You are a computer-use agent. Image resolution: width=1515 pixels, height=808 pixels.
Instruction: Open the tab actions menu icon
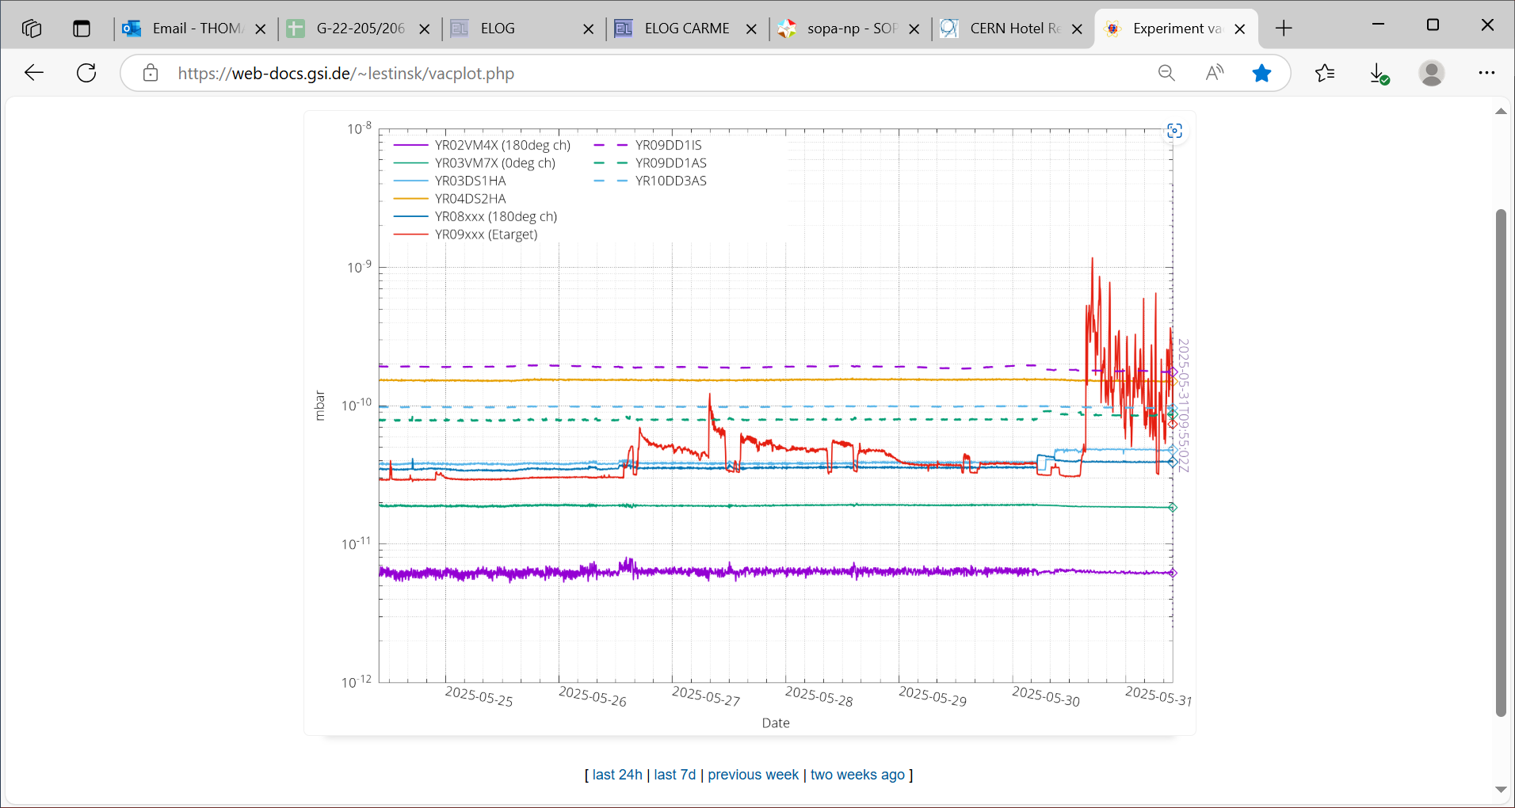click(x=82, y=29)
